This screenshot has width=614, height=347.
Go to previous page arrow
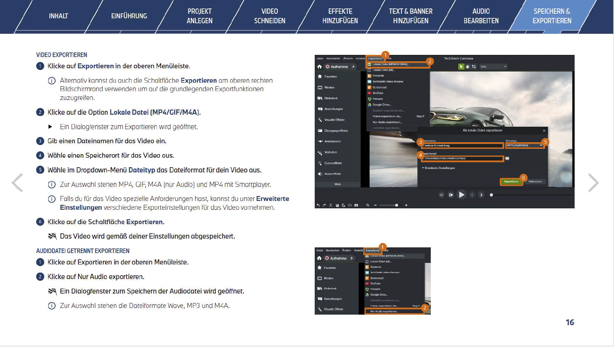pyautogui.click(x=18, y=183)
